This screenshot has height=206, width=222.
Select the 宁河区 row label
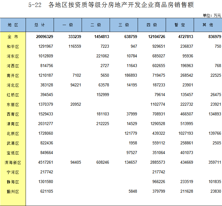click(13, 172)
